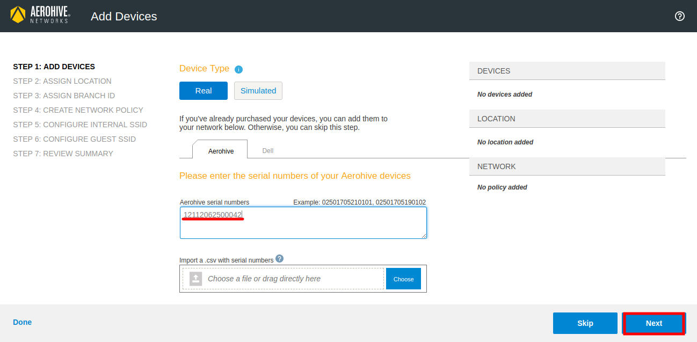Select Step 5: Configure Internal SSID
Image resolution: width=697 pixels, height=342 pixels.
(x=80, y=125)
